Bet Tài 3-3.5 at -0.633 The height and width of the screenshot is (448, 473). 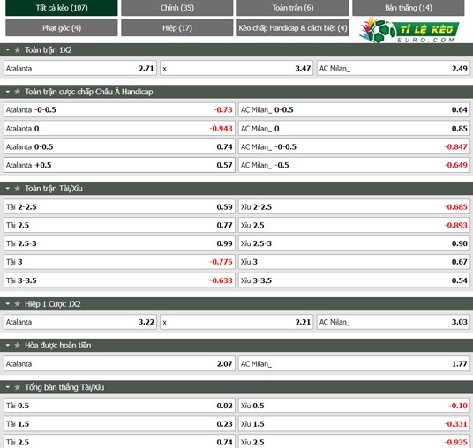(x=119, y=280)
